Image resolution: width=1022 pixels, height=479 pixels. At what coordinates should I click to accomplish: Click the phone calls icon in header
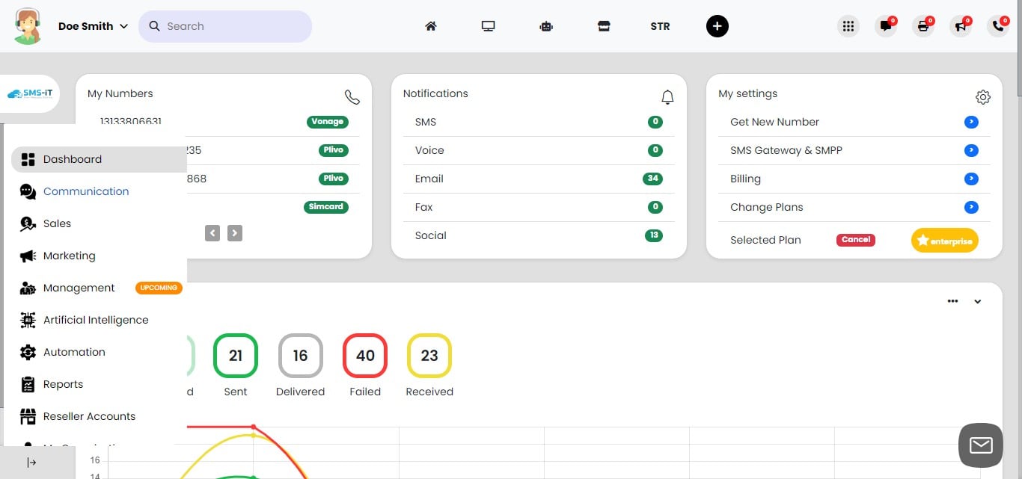coord(998,26)
